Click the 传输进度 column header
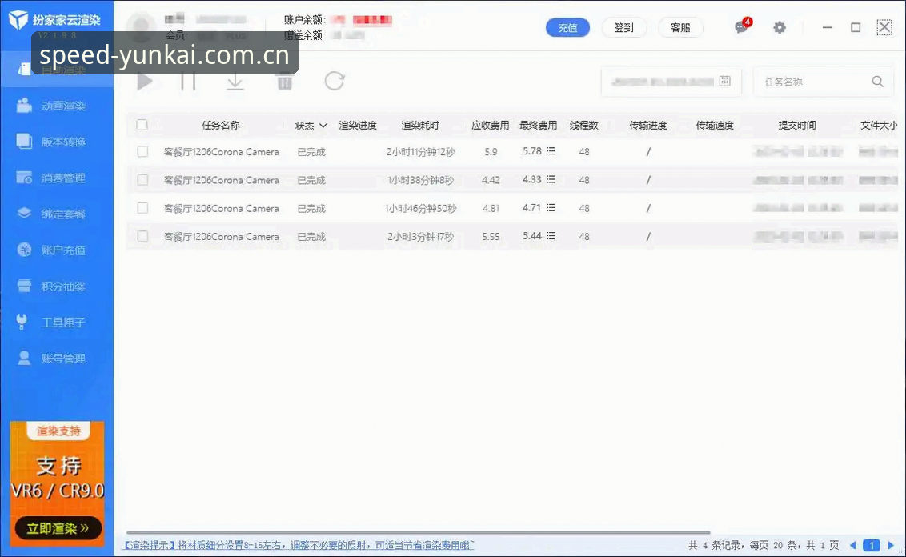Viewport: 906px width, 557px height. (x=648, y=126)
